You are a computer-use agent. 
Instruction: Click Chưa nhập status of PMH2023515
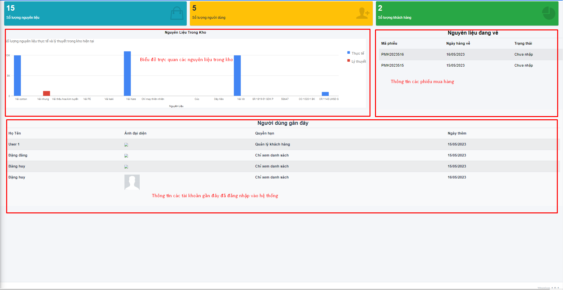pyautogui.click(x=523, y=65)
